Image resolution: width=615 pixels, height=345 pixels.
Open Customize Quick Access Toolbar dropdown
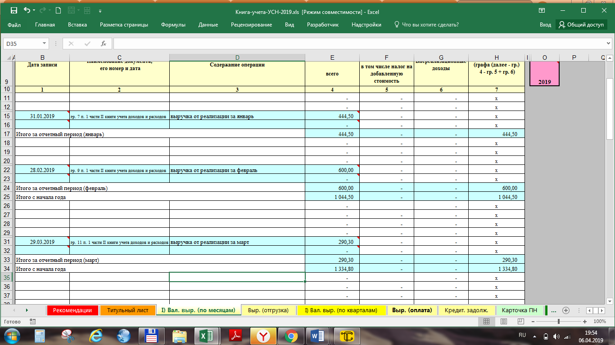pos(99,10)
